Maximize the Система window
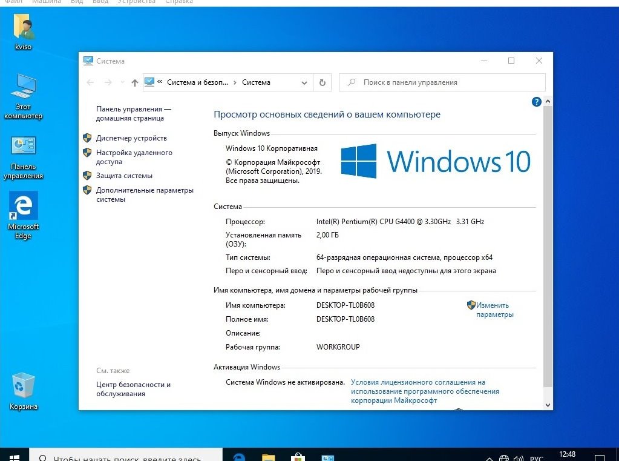 511,61
